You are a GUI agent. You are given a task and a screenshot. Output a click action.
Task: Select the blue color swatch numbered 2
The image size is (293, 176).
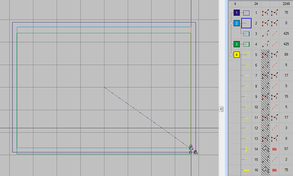(237, 23)
